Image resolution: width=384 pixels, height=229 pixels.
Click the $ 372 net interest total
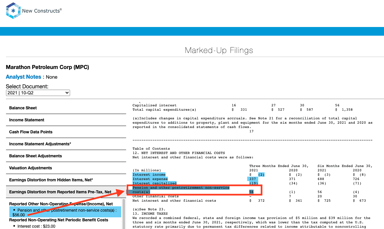click(x=257, y=201)
